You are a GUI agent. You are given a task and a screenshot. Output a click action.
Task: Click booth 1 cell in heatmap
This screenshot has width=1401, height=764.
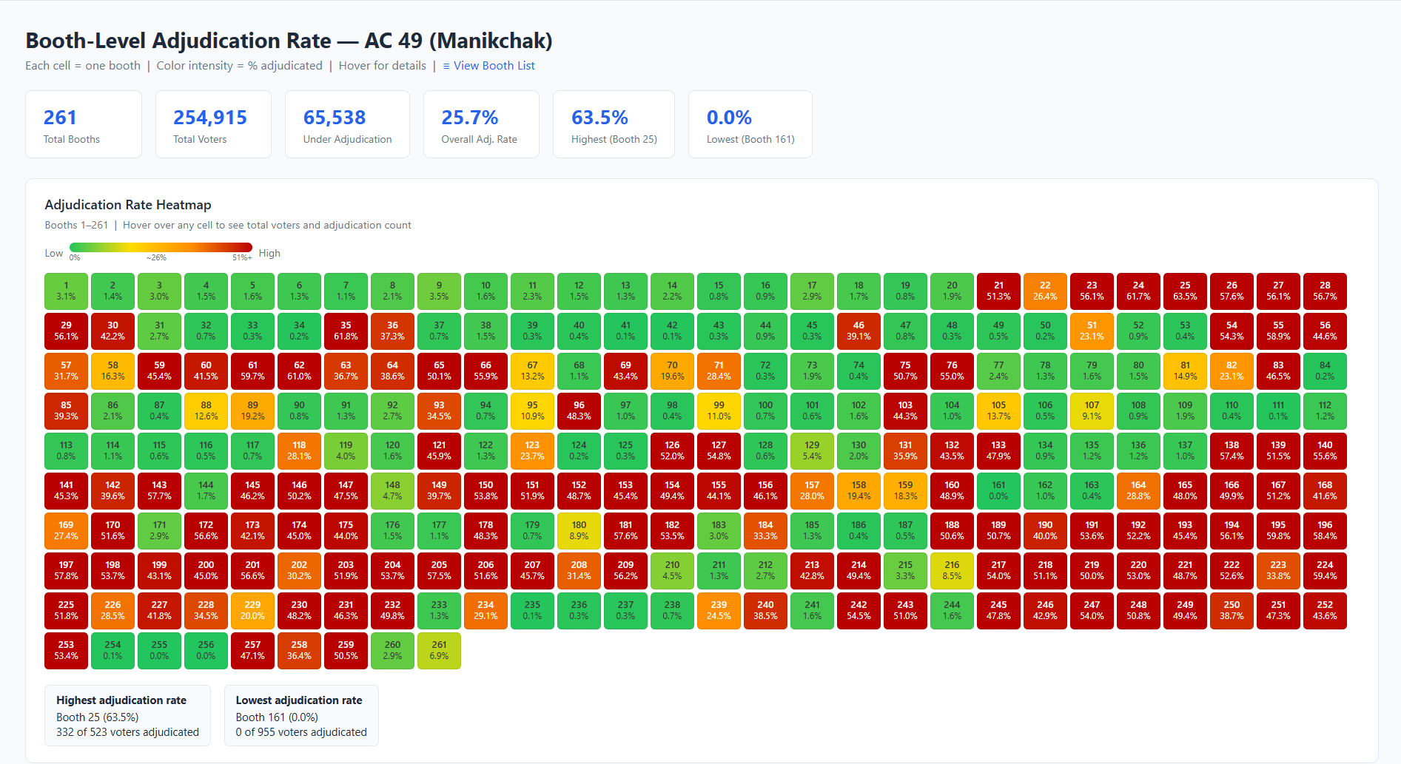66,291
